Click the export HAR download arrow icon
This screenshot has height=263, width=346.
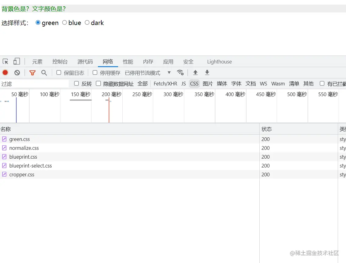[x=207, y=73]
